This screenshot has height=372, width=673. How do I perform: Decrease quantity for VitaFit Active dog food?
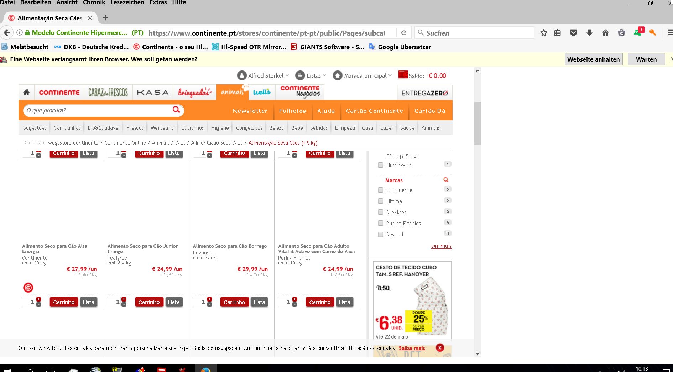click(x=295, y=304)
